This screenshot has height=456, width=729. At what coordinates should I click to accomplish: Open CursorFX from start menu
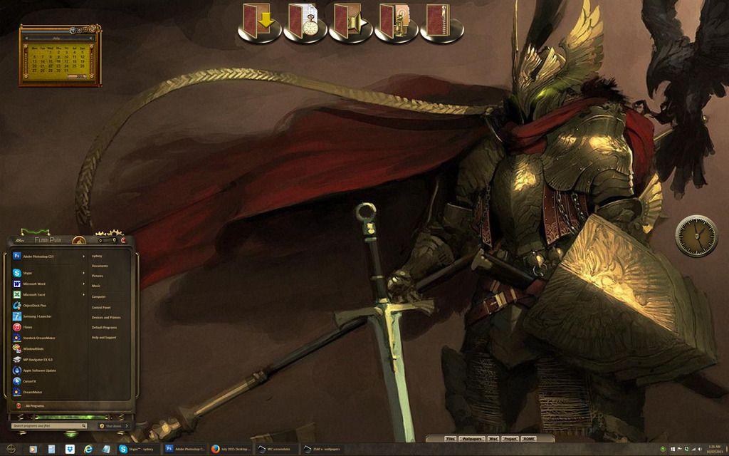point(48,381)
